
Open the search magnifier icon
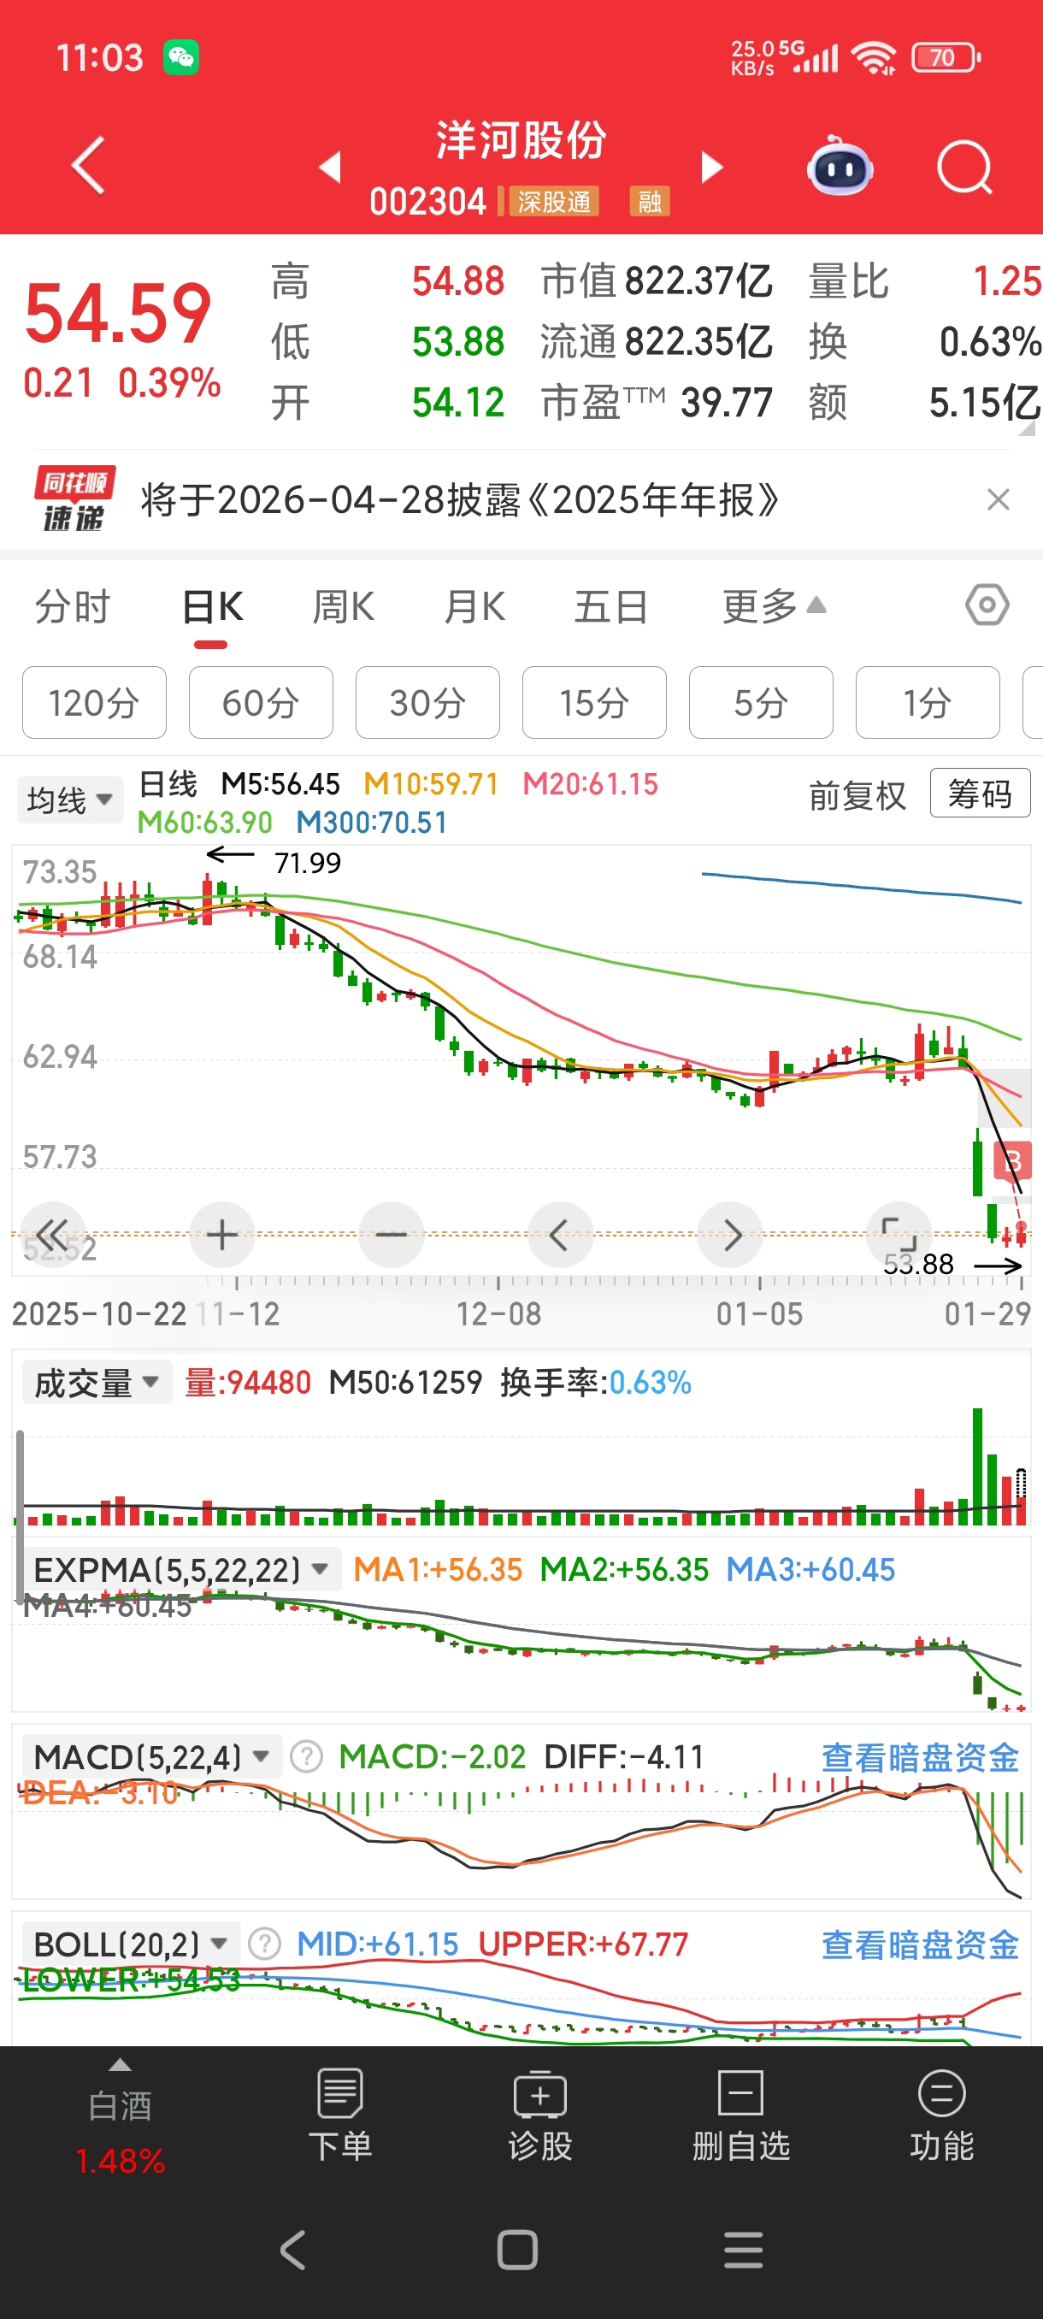point(964,168)
